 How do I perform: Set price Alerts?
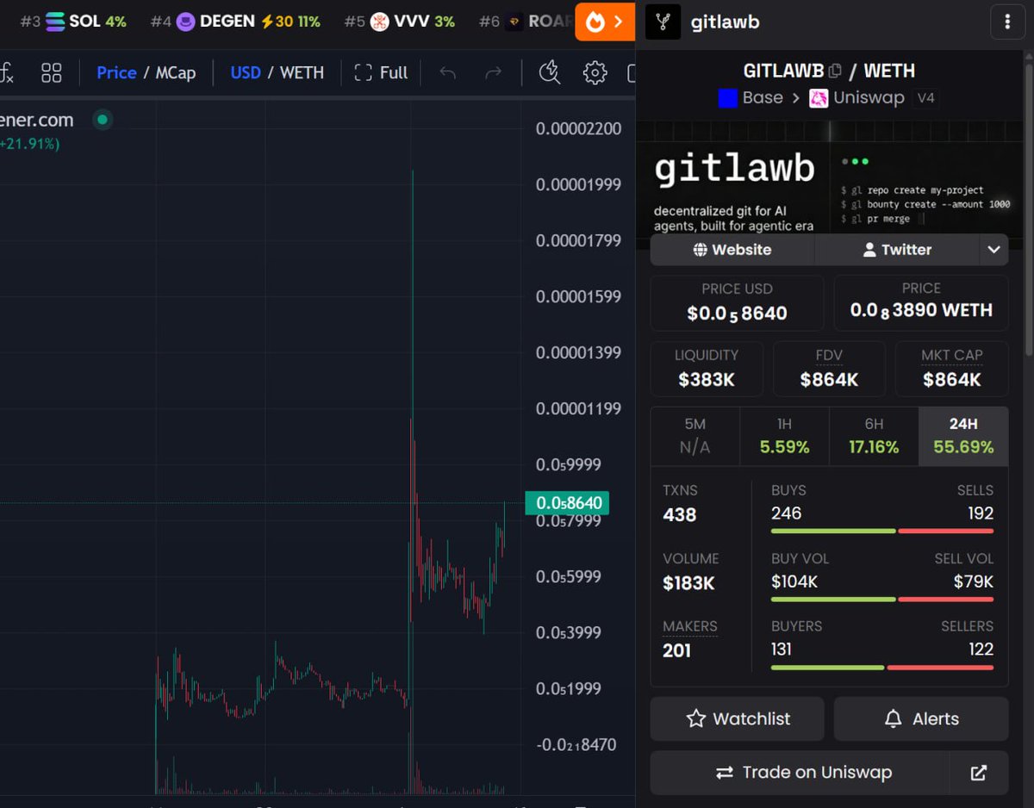pyautogui.click(x=921, y=719)
